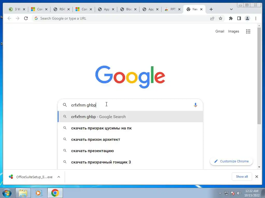
Task: Go back with the back arrow
Action: [x=9, y=18]
